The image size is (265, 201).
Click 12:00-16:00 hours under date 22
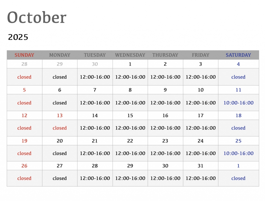pyautogui.click(x=130, y=153)
